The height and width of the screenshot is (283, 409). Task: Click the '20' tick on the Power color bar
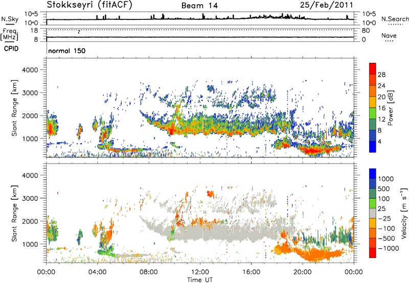point(381,97)
